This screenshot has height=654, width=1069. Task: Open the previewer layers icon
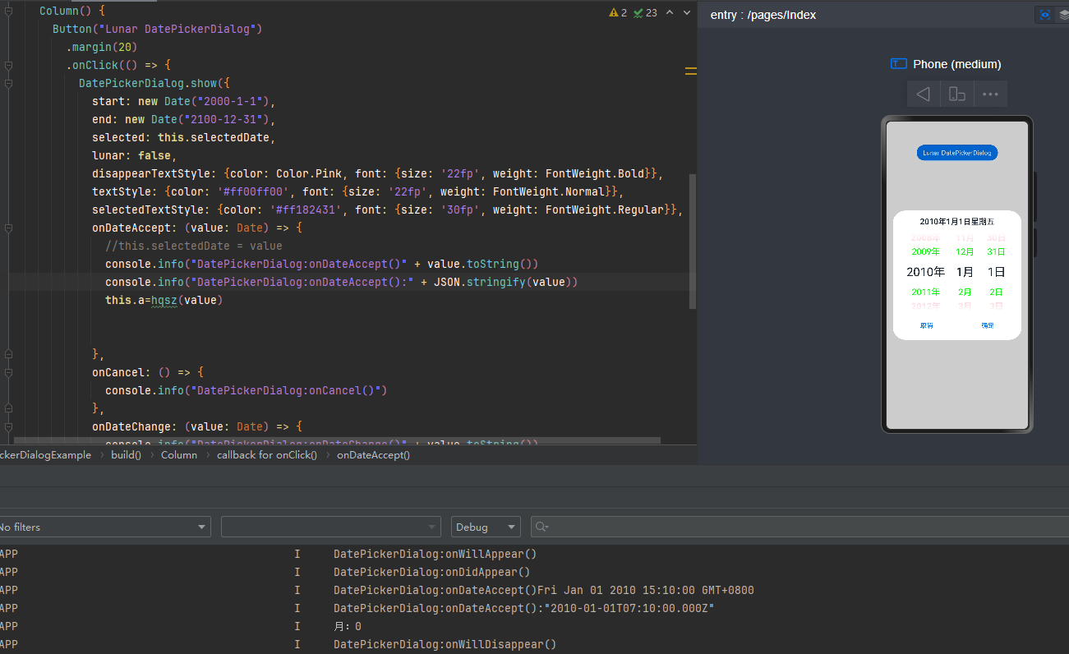click(1063, 15)
